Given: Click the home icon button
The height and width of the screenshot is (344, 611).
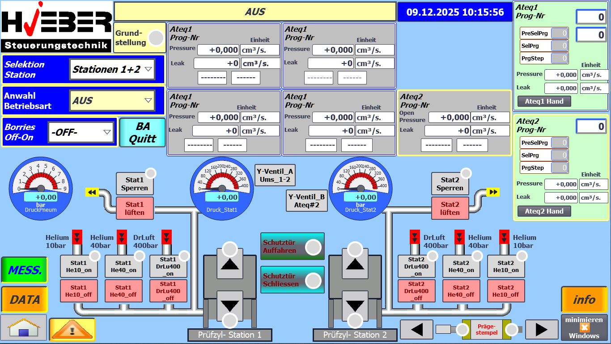Looking at the screenshot, I should [x=23, y=328].
